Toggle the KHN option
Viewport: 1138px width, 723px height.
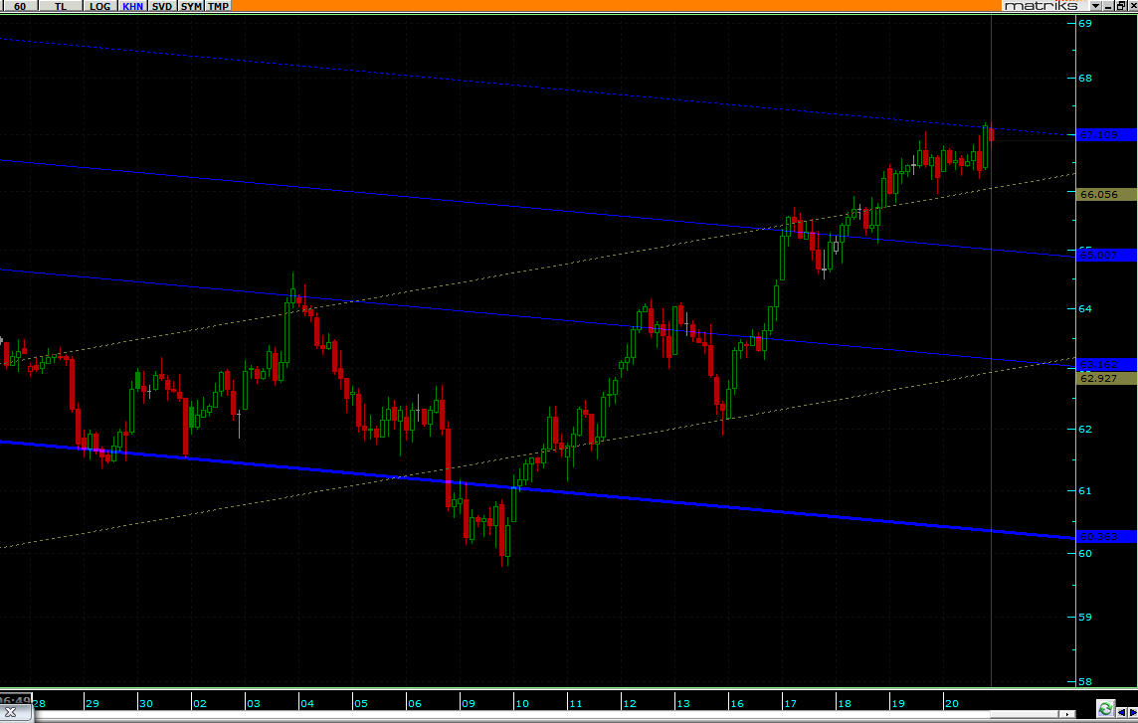tap(131, 6)
